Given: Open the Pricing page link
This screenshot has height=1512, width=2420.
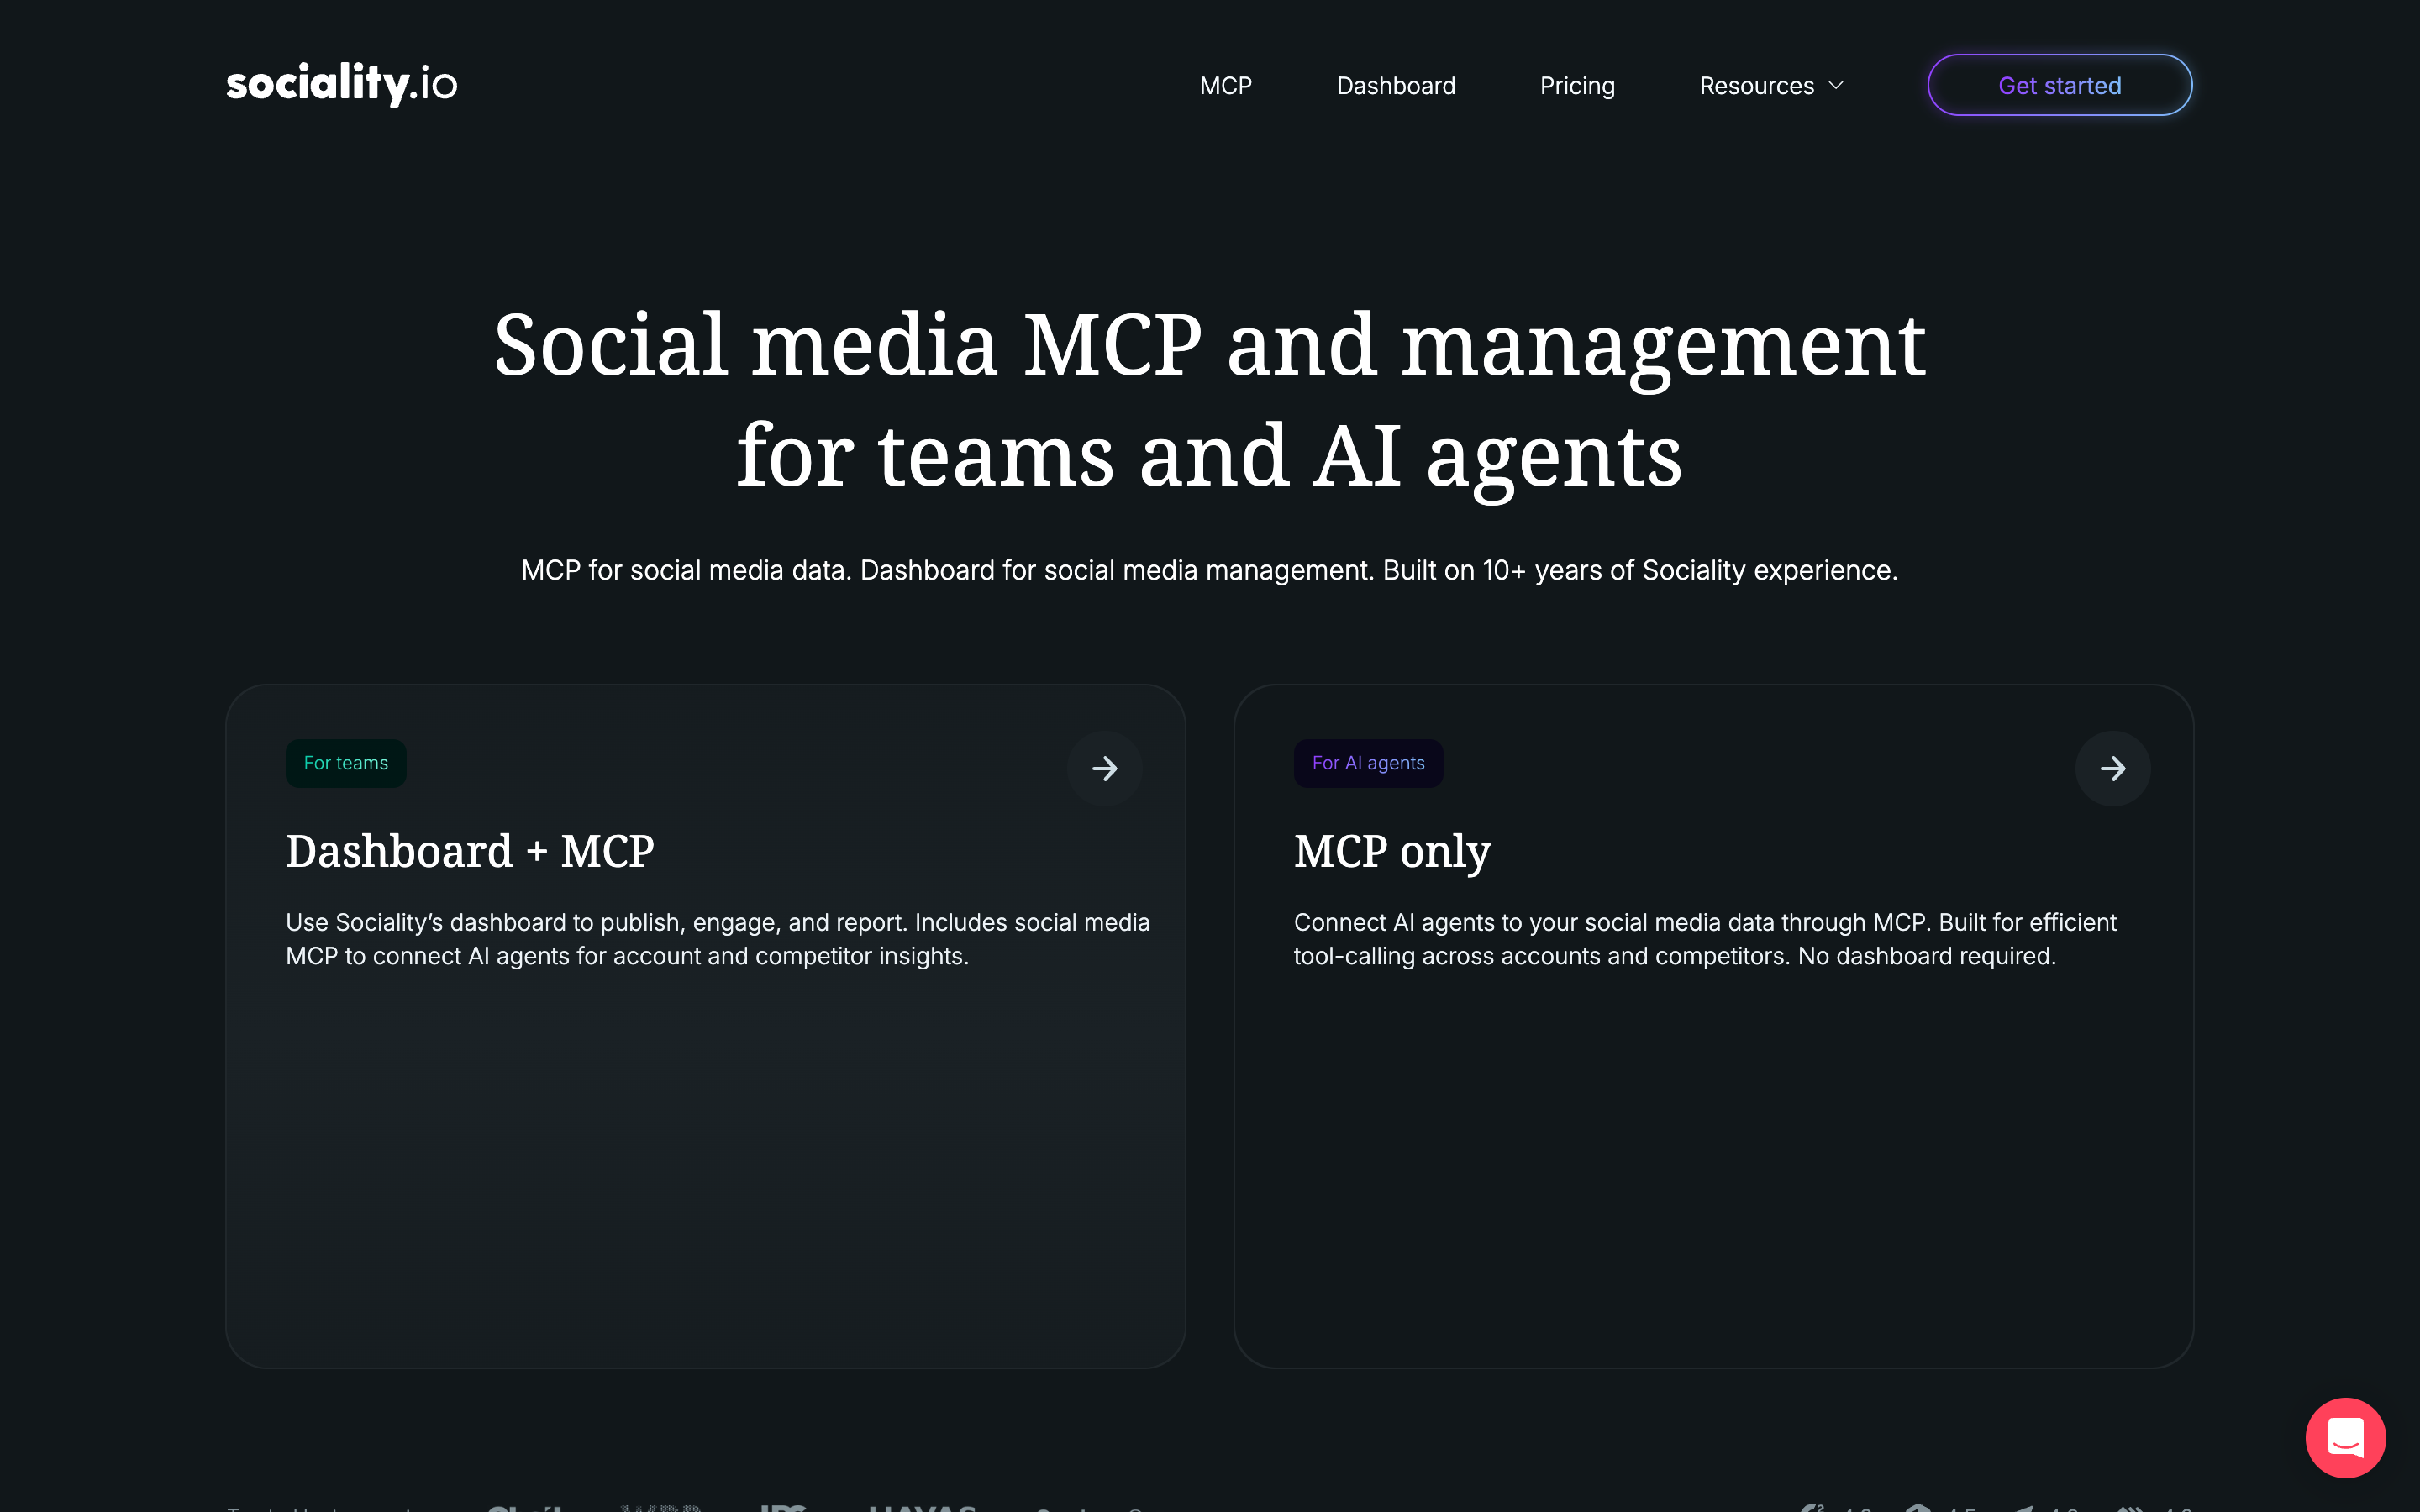Looking at the screenshot, I should [1577, 86].
